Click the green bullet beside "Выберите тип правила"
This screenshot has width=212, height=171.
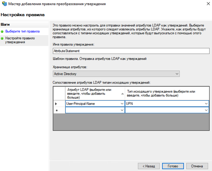pos(2,31)
